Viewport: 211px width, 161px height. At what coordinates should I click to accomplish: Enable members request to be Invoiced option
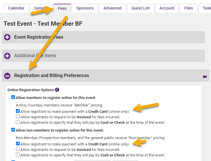[x=18, y=117]
